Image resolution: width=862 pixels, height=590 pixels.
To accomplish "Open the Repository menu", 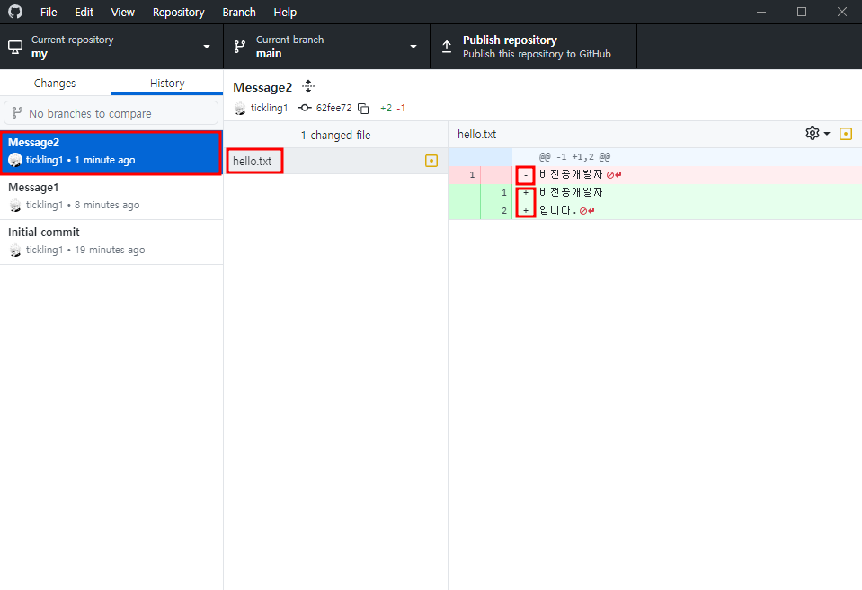I will click(x=178, y=12).
